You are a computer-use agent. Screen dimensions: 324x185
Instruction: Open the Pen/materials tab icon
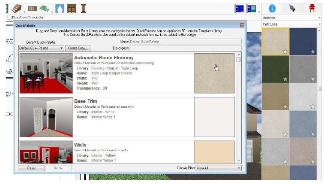[x=292, y=8]
